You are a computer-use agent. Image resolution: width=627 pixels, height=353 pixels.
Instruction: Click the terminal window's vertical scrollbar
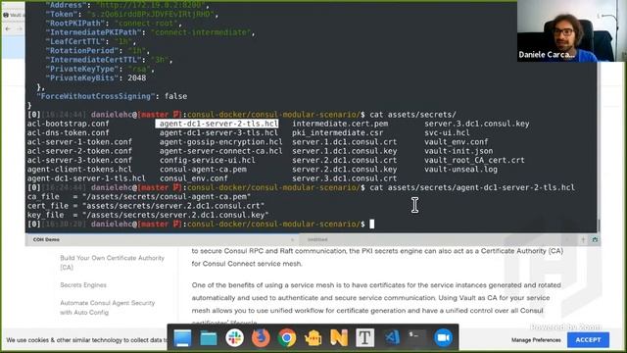(599, 227)
